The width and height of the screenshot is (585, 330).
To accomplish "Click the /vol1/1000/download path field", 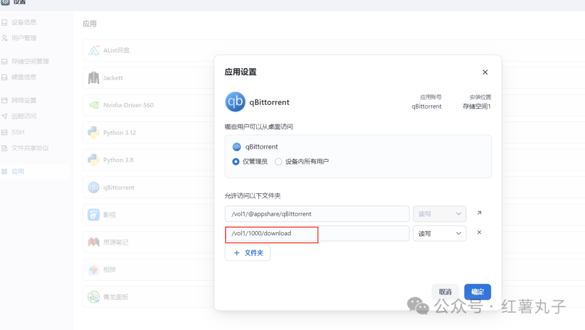I will (317, 234).
